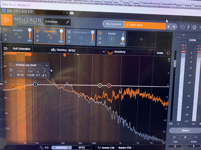Remove the Sculptor module
The height and width of the screenshot is (150, 201).
5,39
